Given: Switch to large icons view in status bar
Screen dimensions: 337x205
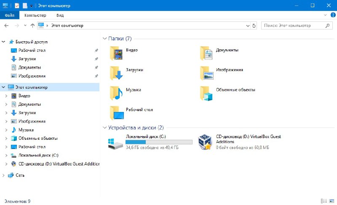Looking at the screenshot, I should click(332, 201).
